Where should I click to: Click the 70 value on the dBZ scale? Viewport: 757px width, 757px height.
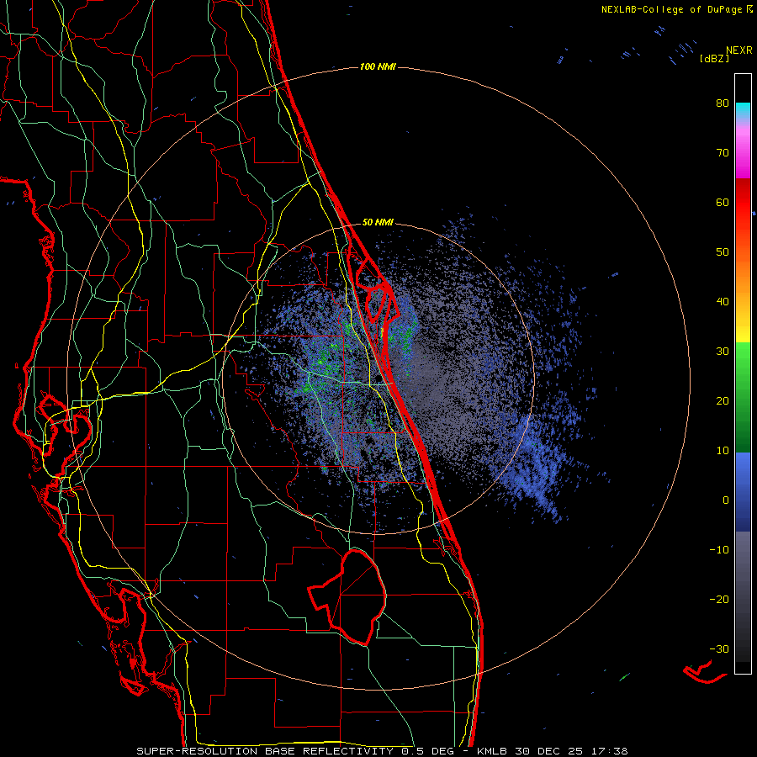723,153
